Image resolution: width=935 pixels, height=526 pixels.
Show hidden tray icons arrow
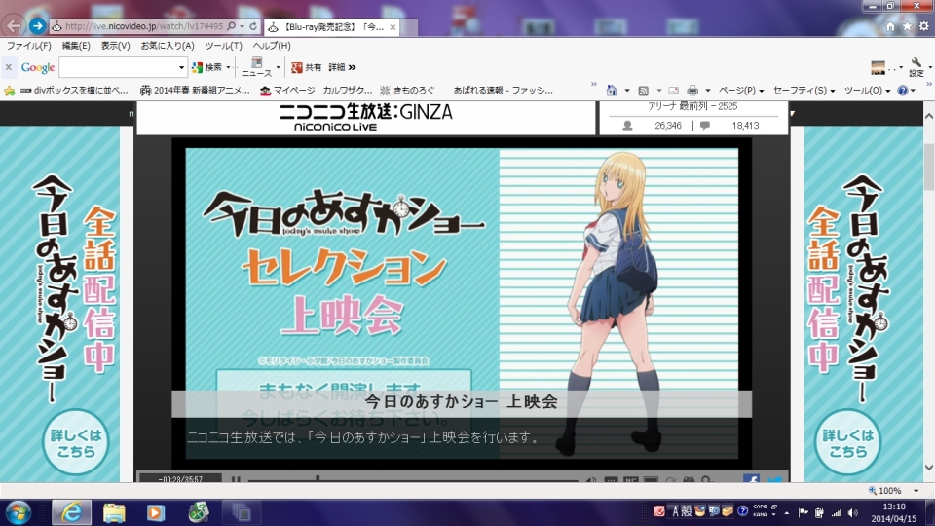pyautogui.click(x=787, y=513)
